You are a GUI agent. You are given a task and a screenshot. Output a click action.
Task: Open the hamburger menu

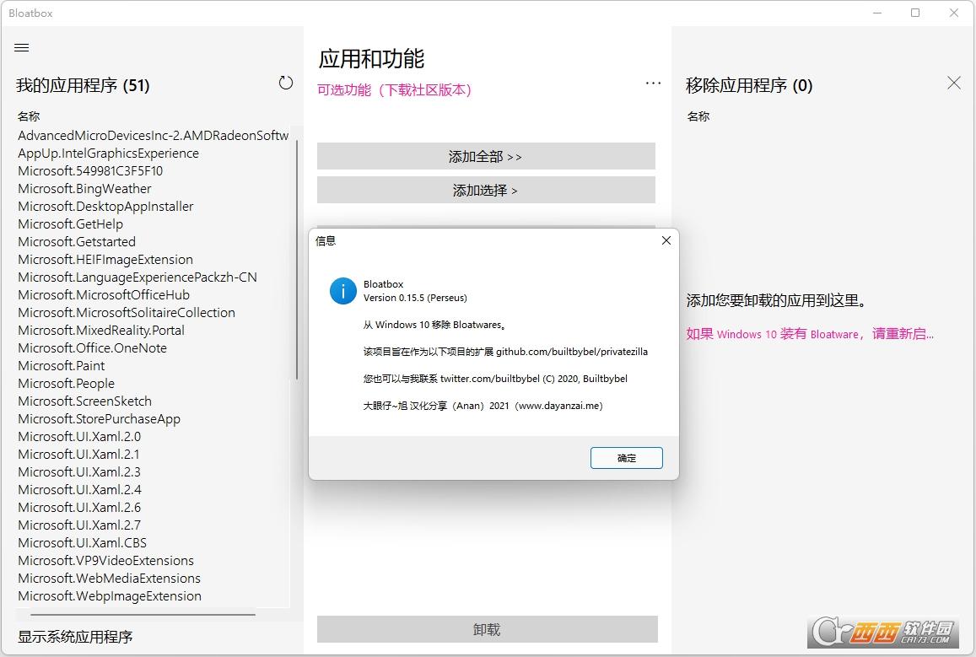[22, 48]
